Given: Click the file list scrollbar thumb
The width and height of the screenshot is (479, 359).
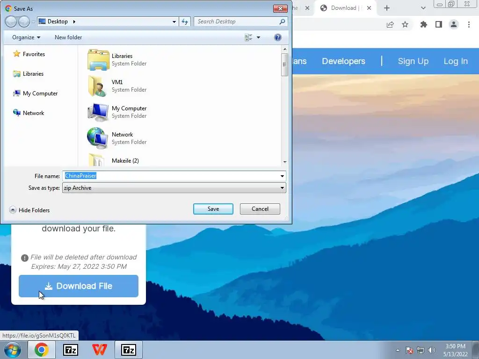Looking at the screenshot, I should tap(284, 65).
